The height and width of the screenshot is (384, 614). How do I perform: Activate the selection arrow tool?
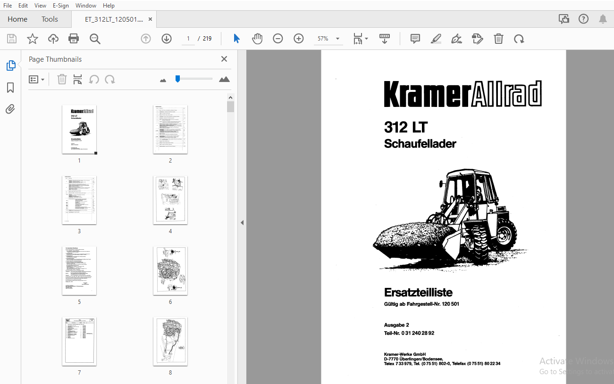tap(236, 39)
